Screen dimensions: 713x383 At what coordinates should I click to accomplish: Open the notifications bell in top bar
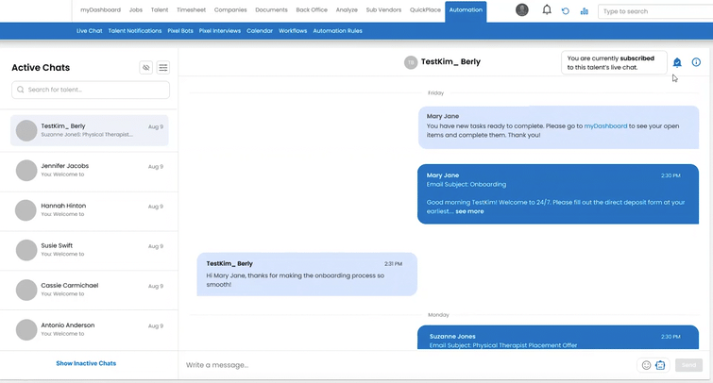(547, 10)
